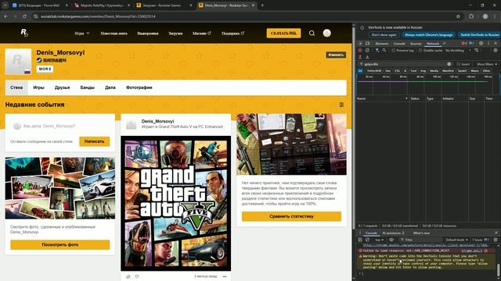This screenshot has height=281, width=501.
Task: Open the Network panel search icon
Action: pos(384,50)
